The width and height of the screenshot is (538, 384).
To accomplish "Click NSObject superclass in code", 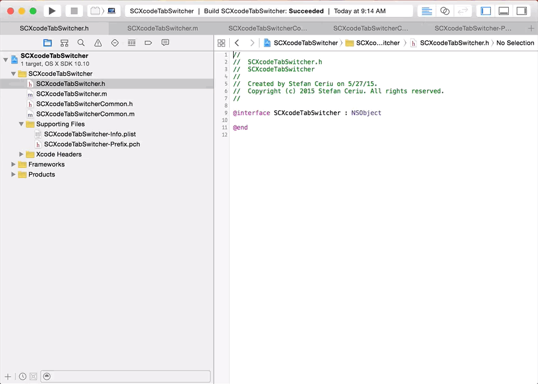I will point(366,113).
